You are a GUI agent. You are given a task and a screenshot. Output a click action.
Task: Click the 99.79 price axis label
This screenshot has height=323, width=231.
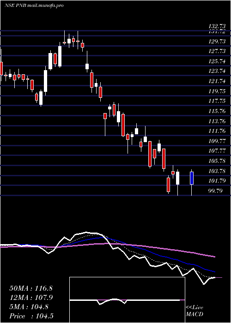tap(215, 191)
